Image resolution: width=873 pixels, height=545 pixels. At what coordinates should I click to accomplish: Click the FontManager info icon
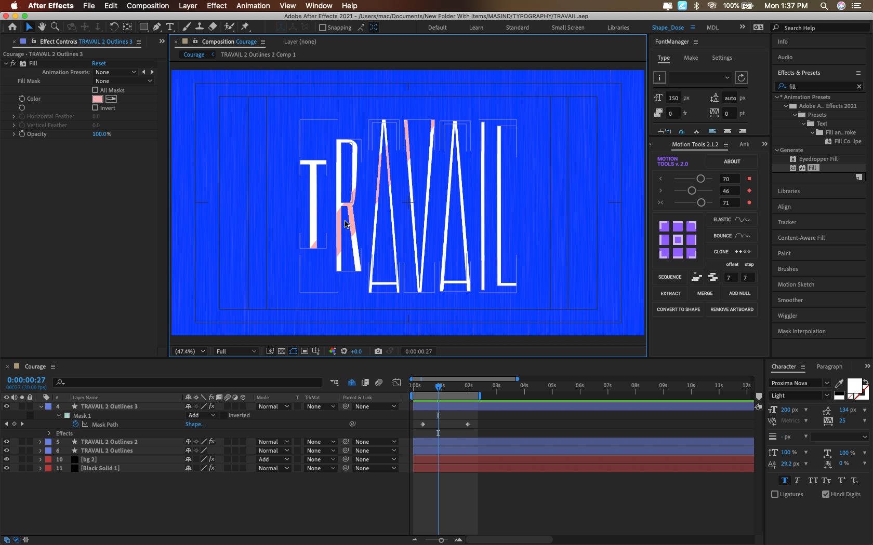pos(659,78)
